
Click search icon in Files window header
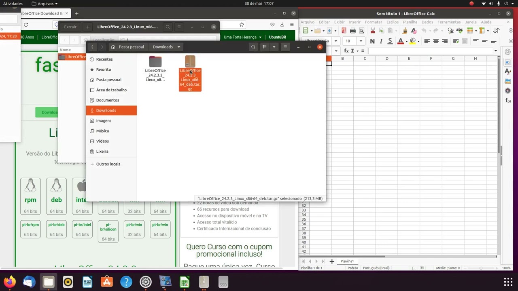click(253, 47)
